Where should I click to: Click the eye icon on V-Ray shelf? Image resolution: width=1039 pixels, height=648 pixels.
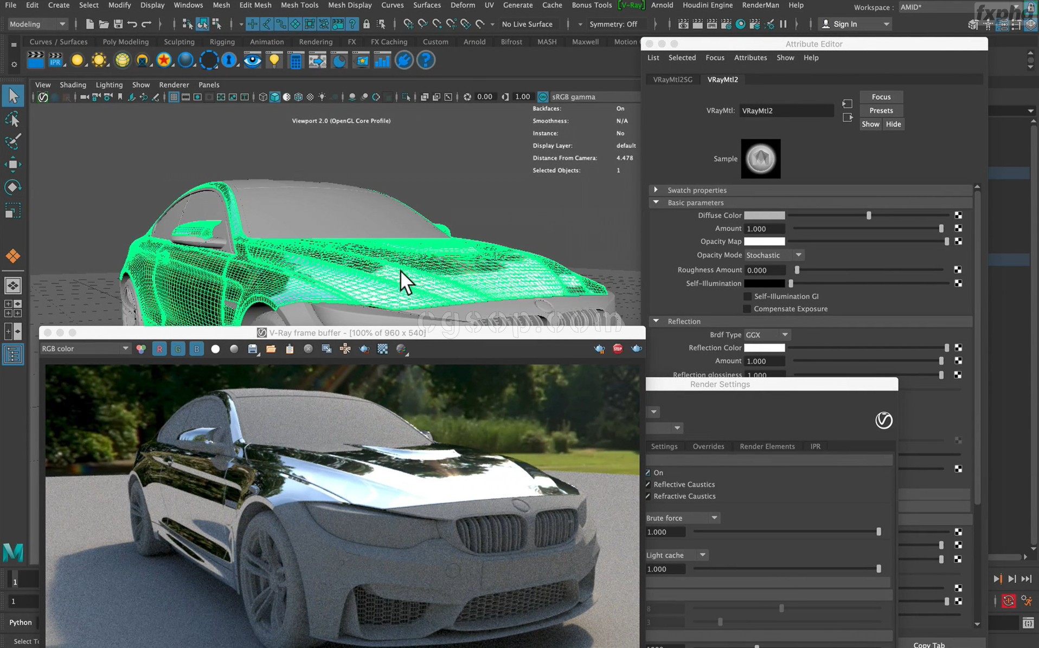(x=252, y=60)
